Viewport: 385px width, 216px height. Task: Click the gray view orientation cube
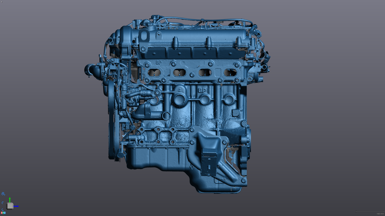10,206
